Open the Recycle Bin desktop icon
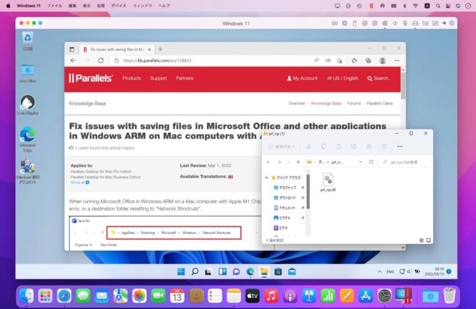Viewport: 476px width, 309px height. click(27, 38)
